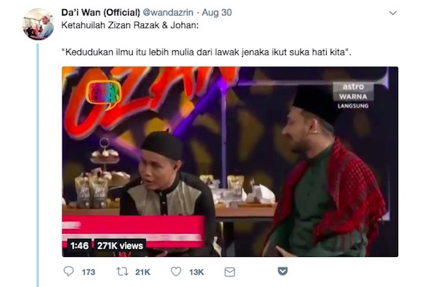This screenshot has height=287, width=423.
Task: Like the tweet with the heart icon
Action: (176, 271)
